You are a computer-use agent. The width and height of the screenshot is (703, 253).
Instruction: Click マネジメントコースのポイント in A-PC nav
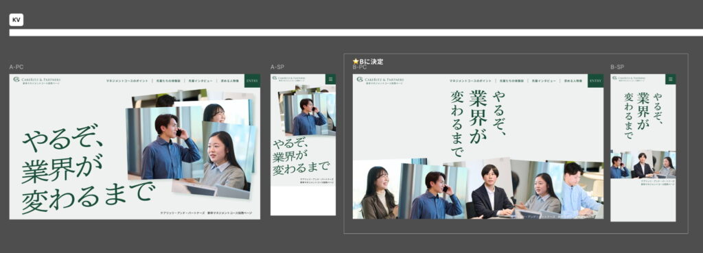tap(127, 81)
